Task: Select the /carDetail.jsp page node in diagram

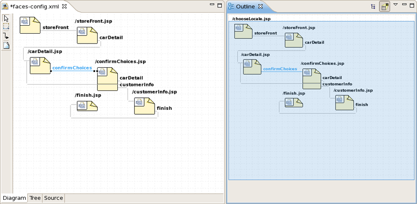Action: 40,65
